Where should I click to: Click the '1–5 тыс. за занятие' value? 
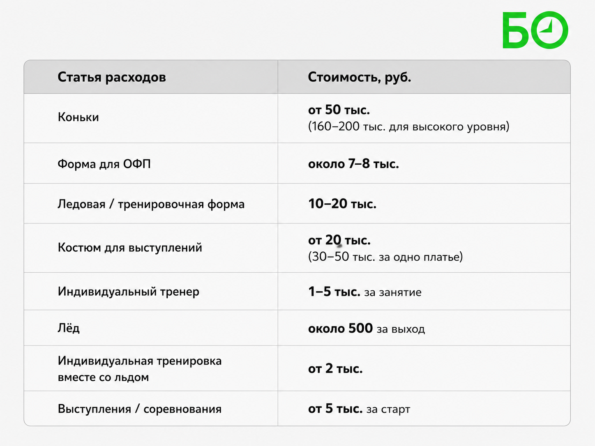click(365, 292)
